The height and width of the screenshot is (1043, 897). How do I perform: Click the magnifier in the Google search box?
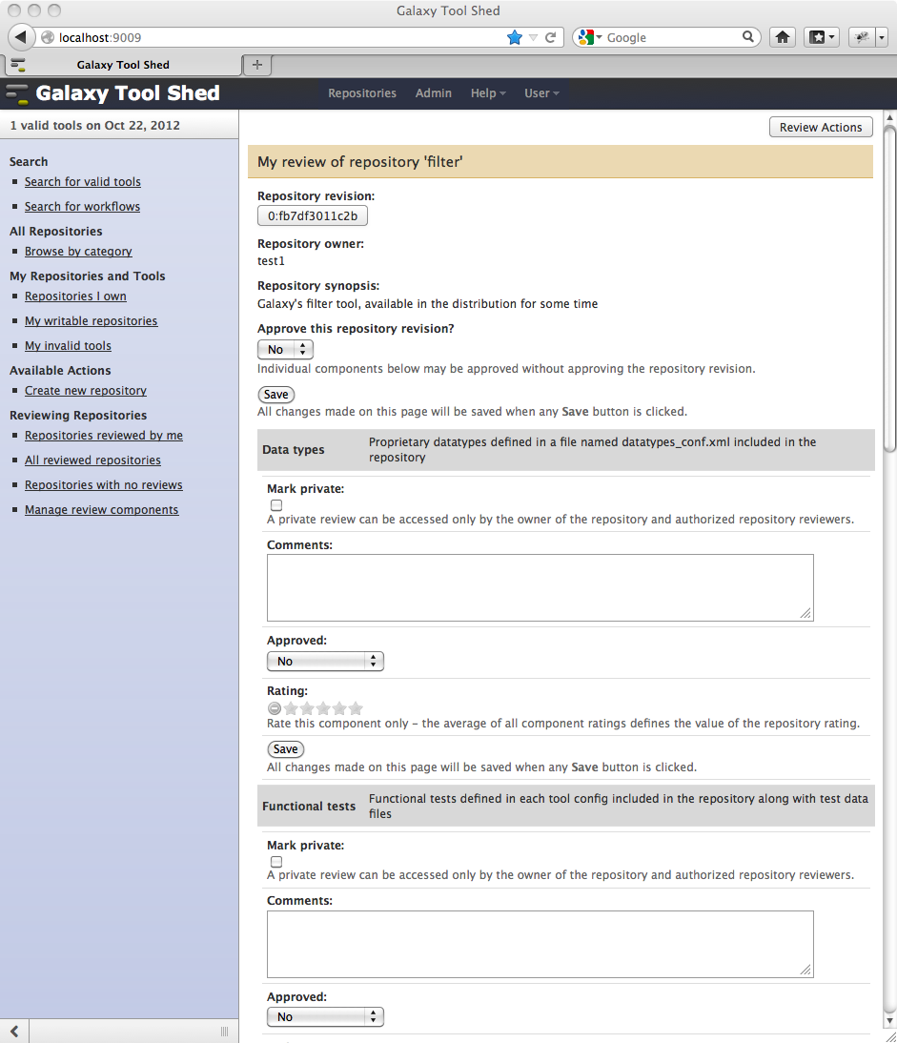[748, 36]
